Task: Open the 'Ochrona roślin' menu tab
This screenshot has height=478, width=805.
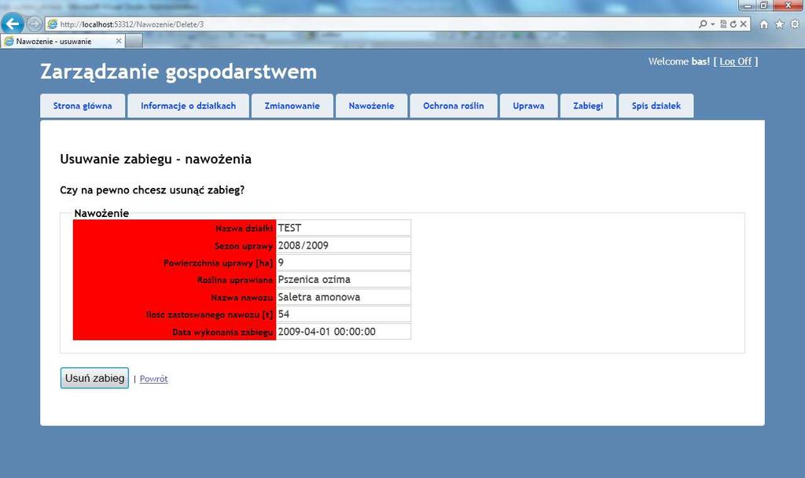Action: pos(454,106)
